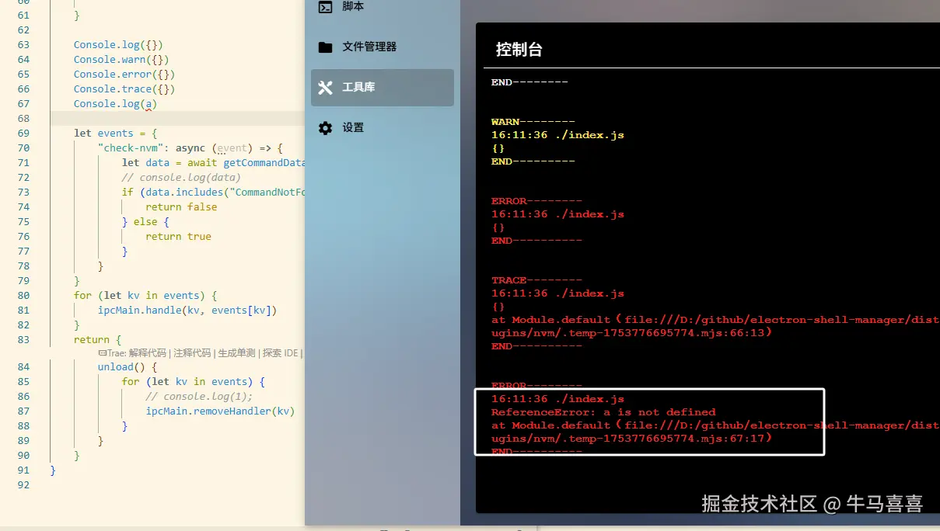
Task: Click the 'return true' code line
Action: [x=178, y=236]
